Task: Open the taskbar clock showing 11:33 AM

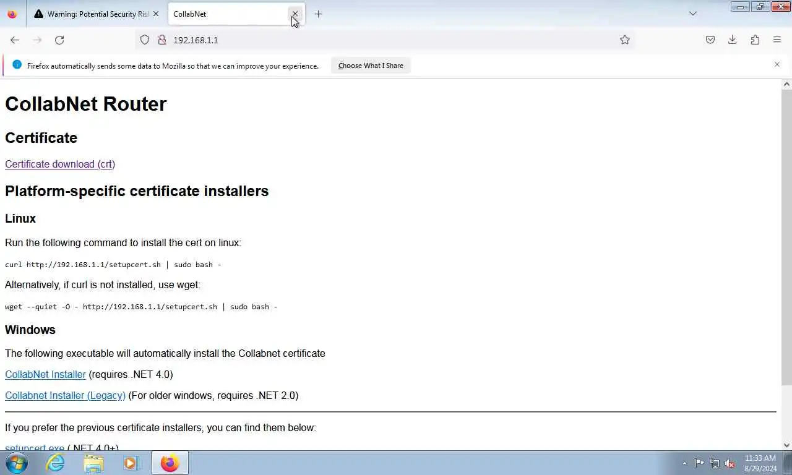Action: click(x=760, y=463)
